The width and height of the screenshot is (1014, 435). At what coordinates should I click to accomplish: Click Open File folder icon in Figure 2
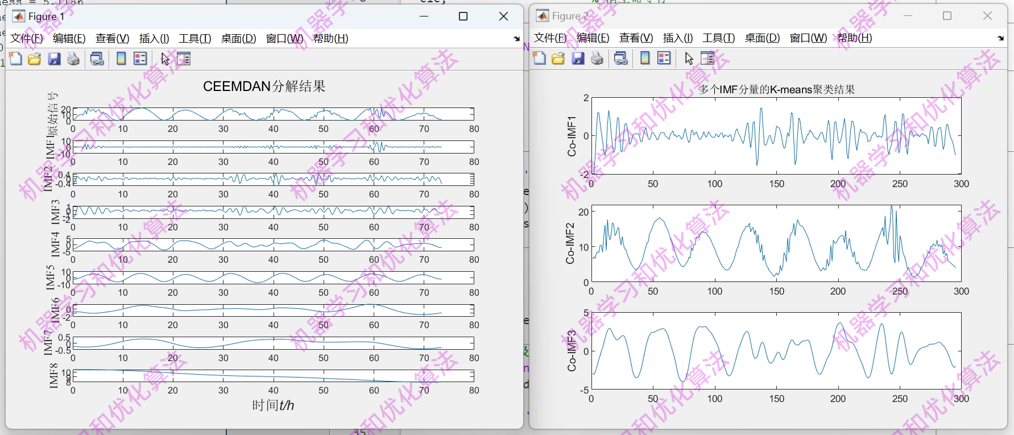558,58
